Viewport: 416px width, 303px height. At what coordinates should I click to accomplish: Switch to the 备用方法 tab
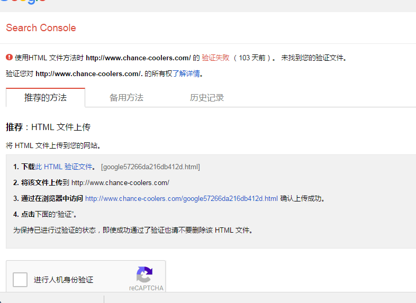(x=126, y=98)
